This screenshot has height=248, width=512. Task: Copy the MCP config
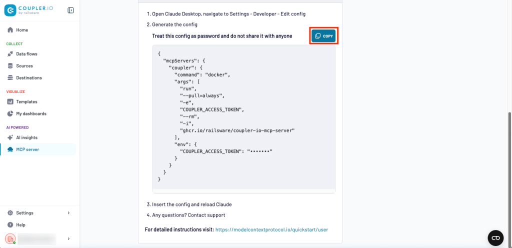pyautogui.click(x=323, y=36)
